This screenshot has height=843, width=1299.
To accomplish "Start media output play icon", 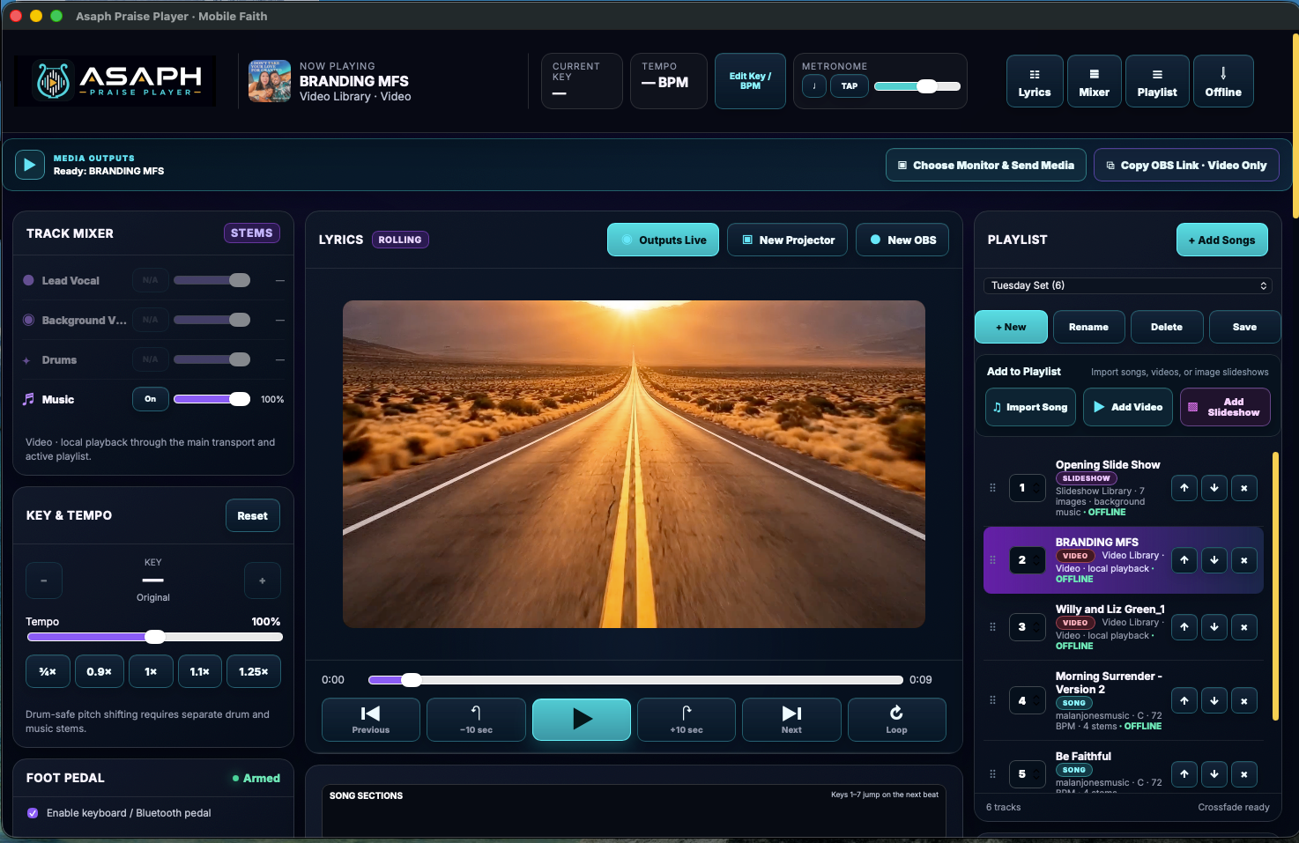I will click(x=30, y=165).
